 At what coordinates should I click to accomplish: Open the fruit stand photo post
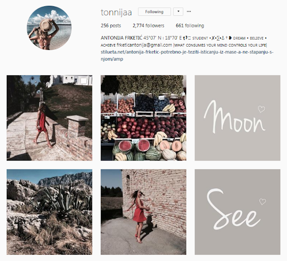143,118
